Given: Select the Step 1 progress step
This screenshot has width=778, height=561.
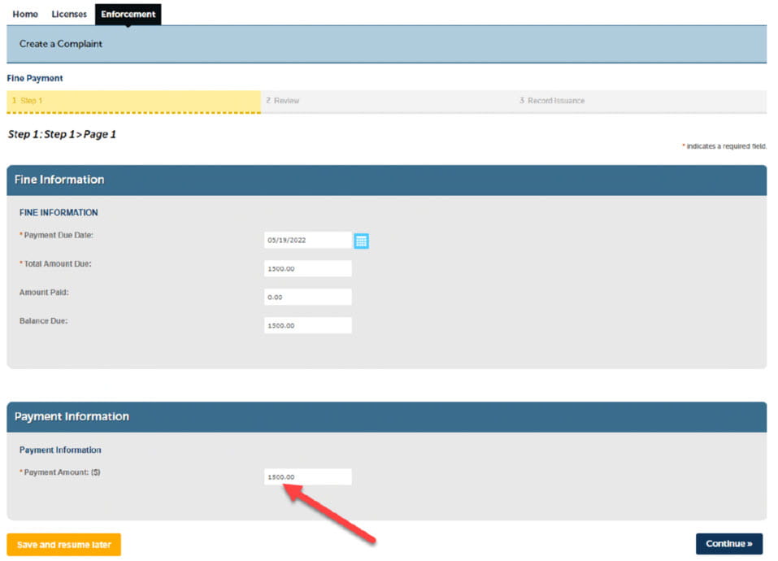Looking at the screenshot, I should [x=133, y=101].
